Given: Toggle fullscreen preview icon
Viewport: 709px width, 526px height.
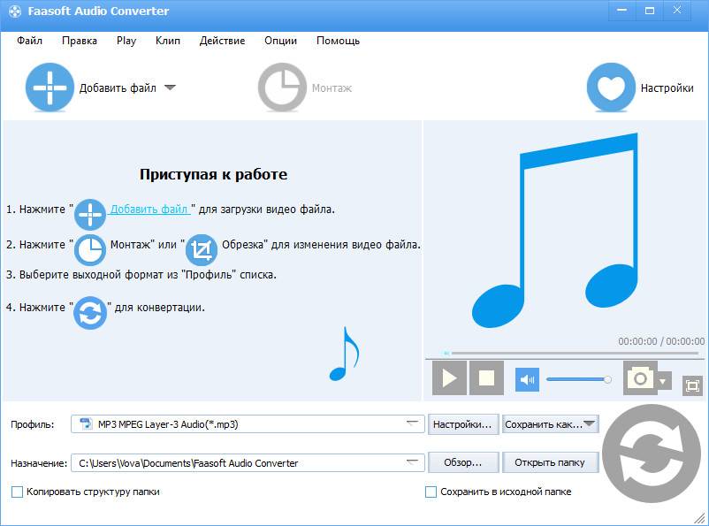Looking at the screenshot, I should coord(692,385).
